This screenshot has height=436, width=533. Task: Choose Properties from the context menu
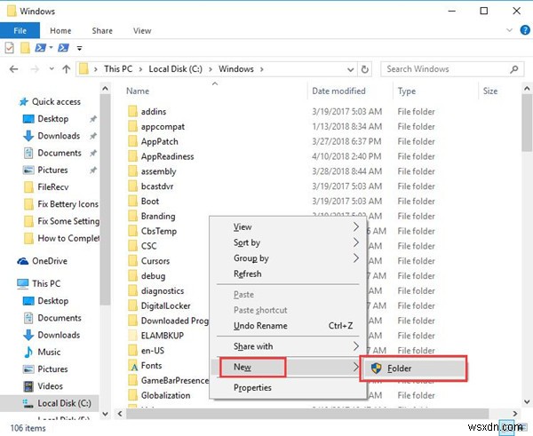point(288,387)
